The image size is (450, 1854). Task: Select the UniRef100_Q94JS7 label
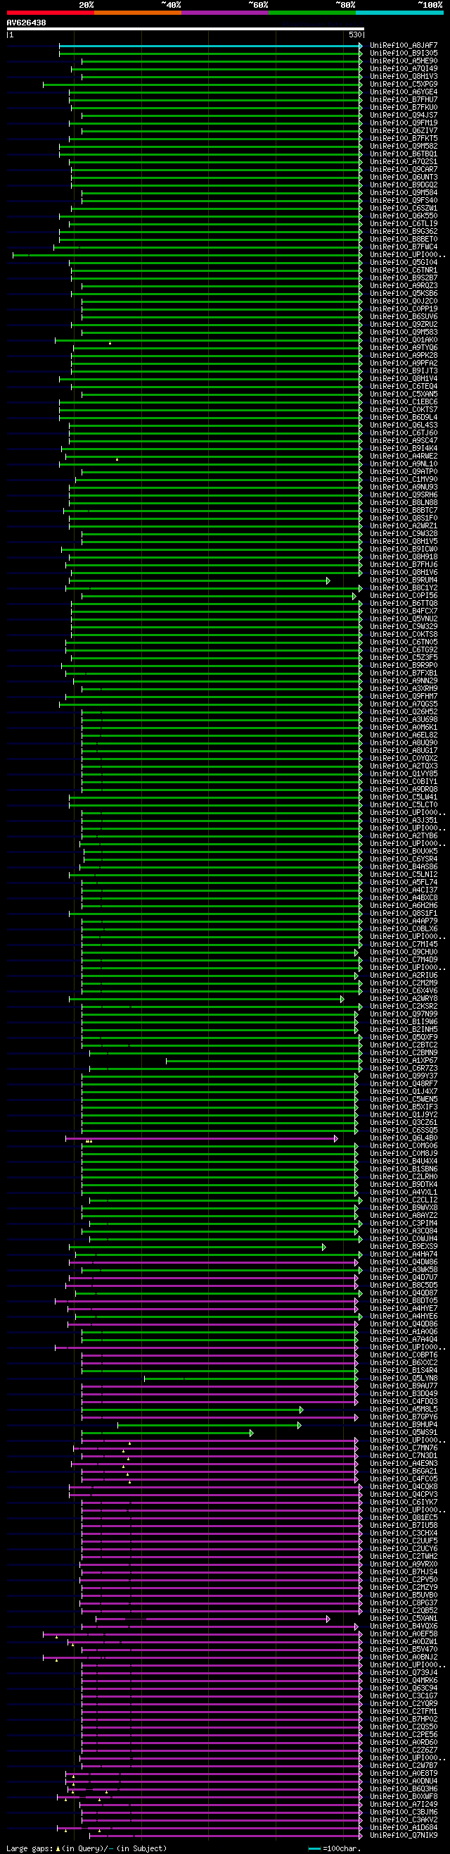click(404, 115)
